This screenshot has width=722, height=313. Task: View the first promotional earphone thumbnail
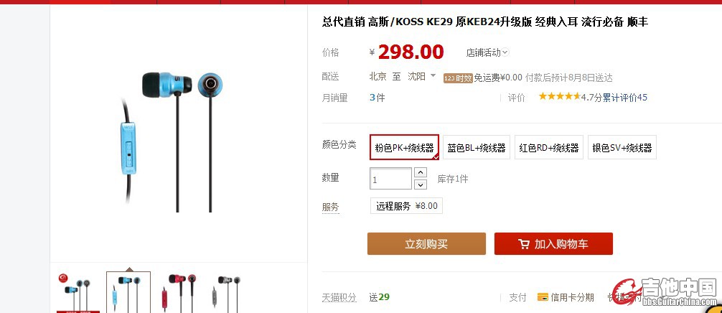pyautogui.click(x=78, y=292)
